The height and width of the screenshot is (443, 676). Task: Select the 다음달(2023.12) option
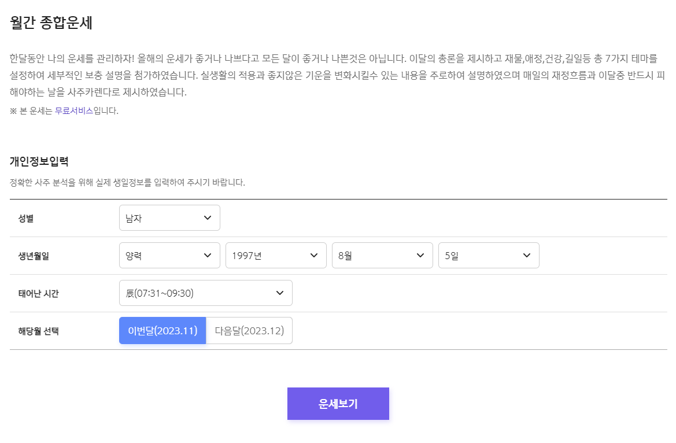tap(249, 330)
